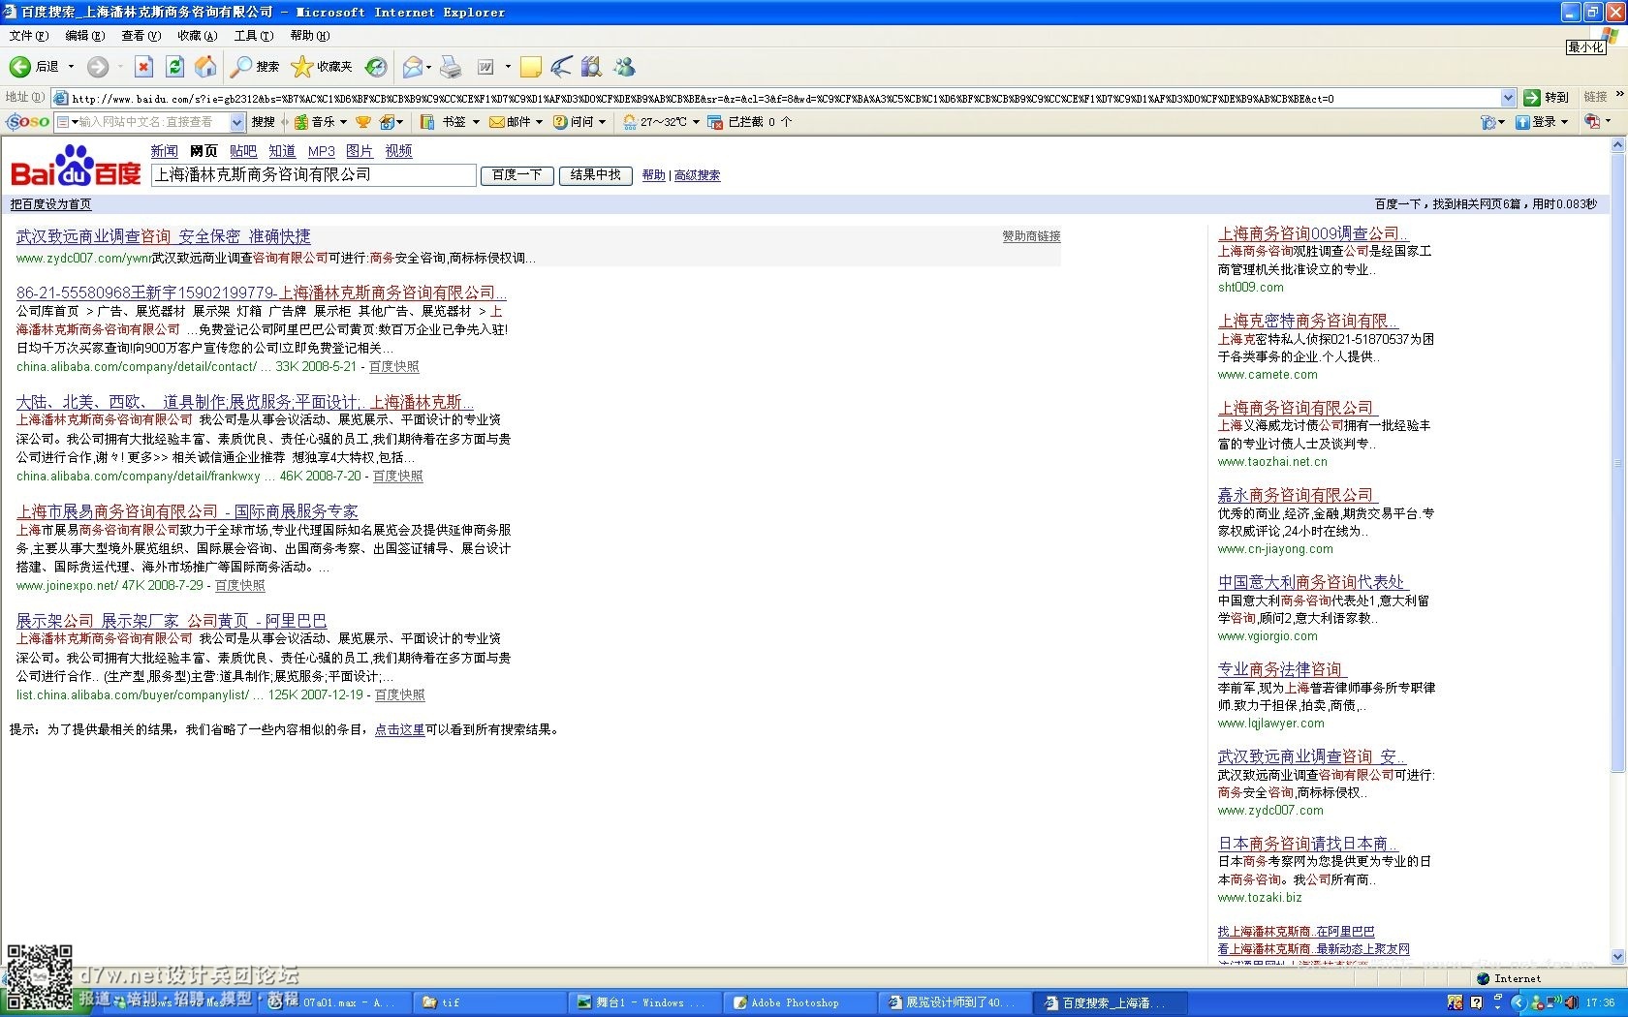Switch to Baidu 贴吧 tab

click(x=243, y=151)
